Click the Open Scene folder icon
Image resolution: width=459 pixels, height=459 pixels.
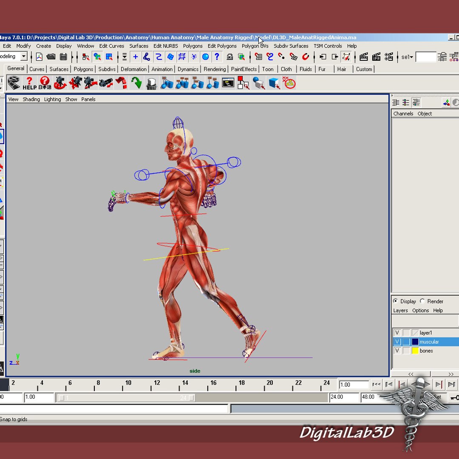51,57
